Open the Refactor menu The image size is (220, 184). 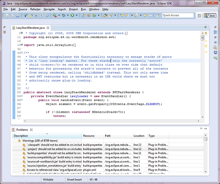tap(35, 9)
